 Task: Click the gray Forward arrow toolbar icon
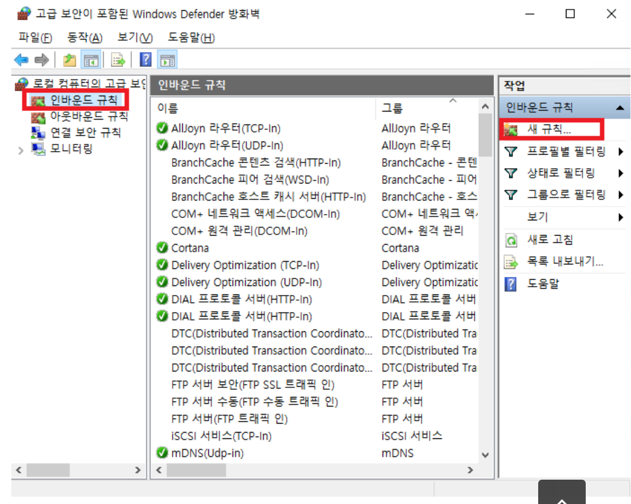click(x=42, y=61)
